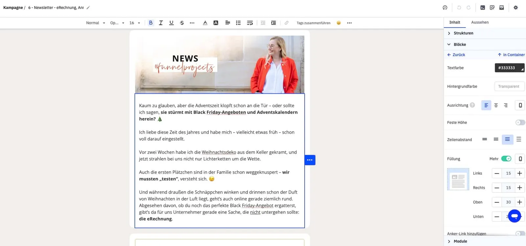Click the Hintergrundfarbe Transparent color field

(510, 86)
